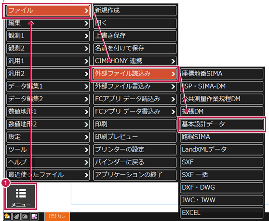Viewport: 269px width, 221px height.
Task: Expand the 編集 submenu arrow
Action: tap(86, 23)
